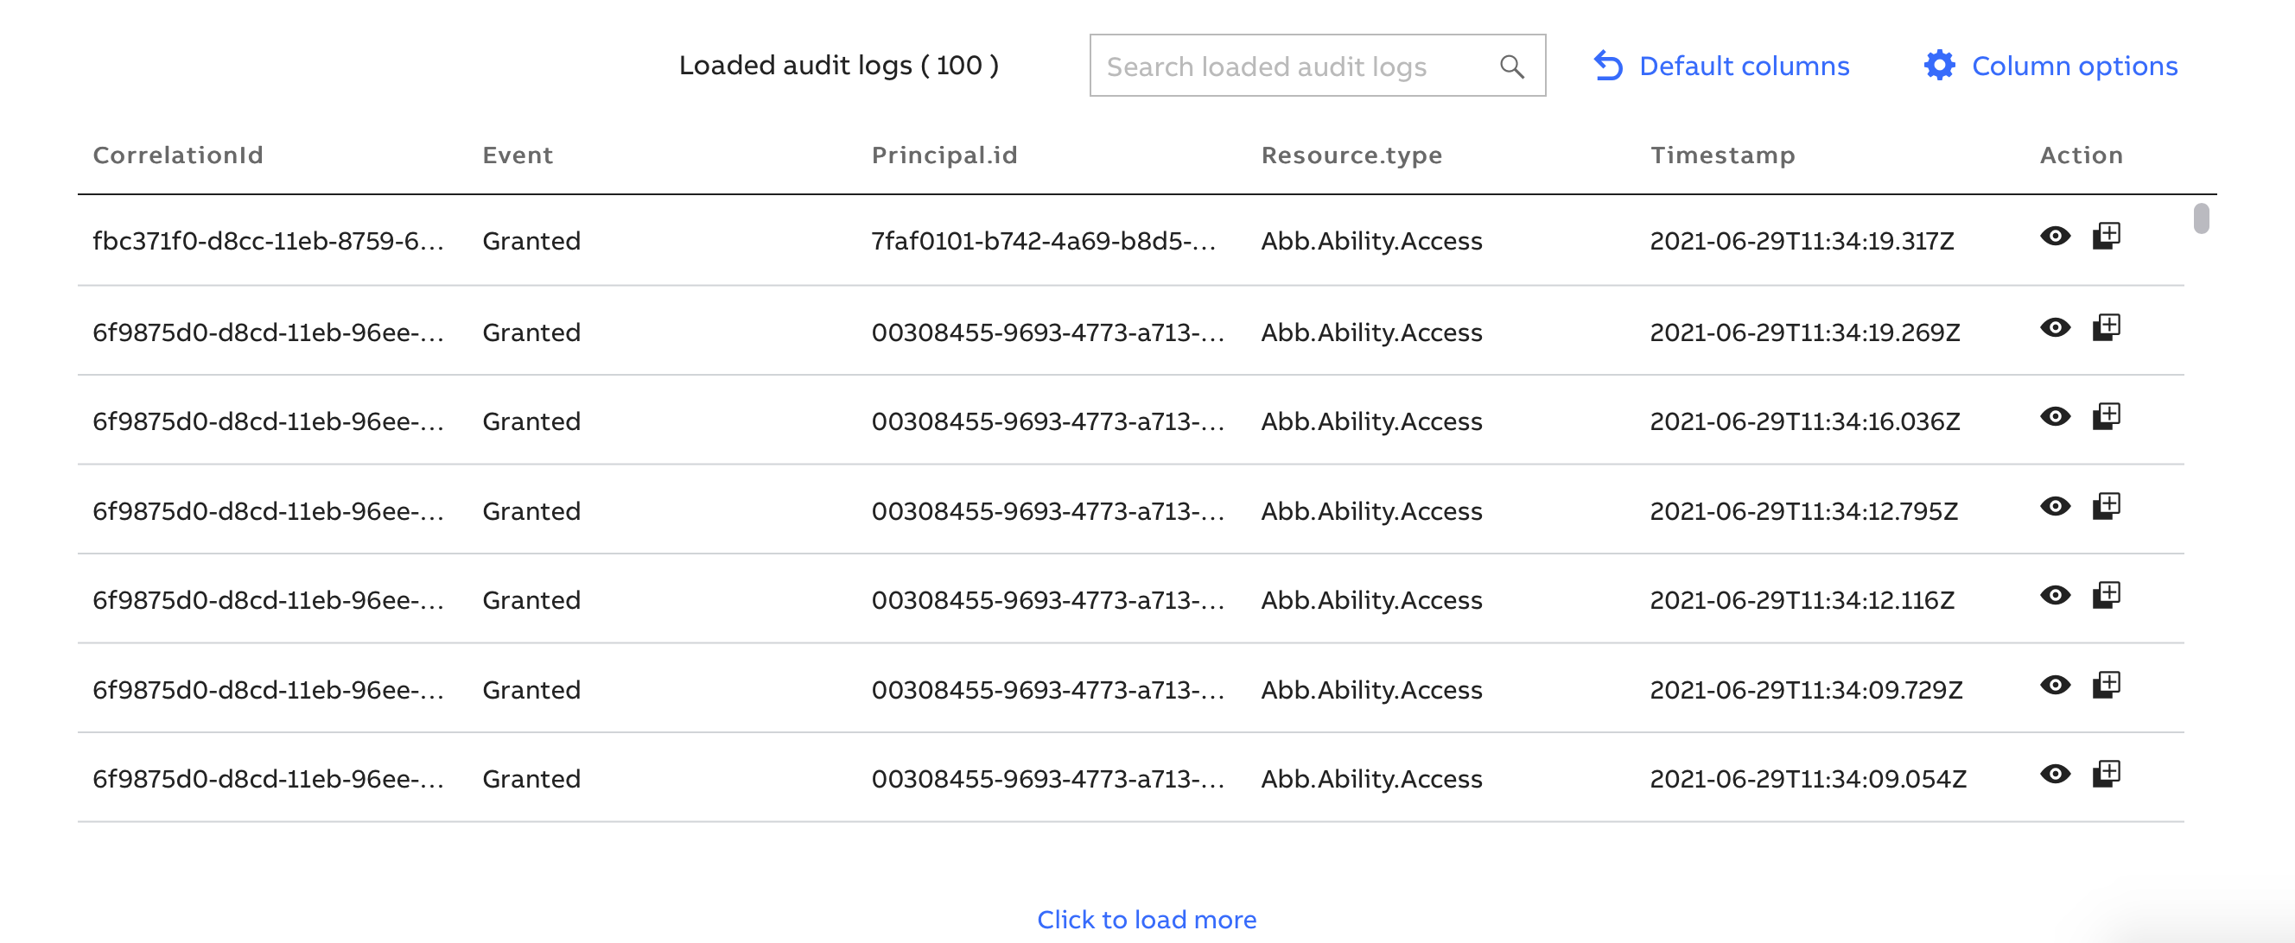Click the Default columns undo arrow icon
This screenshot has height=943, width=2295.
[1607, 65]
